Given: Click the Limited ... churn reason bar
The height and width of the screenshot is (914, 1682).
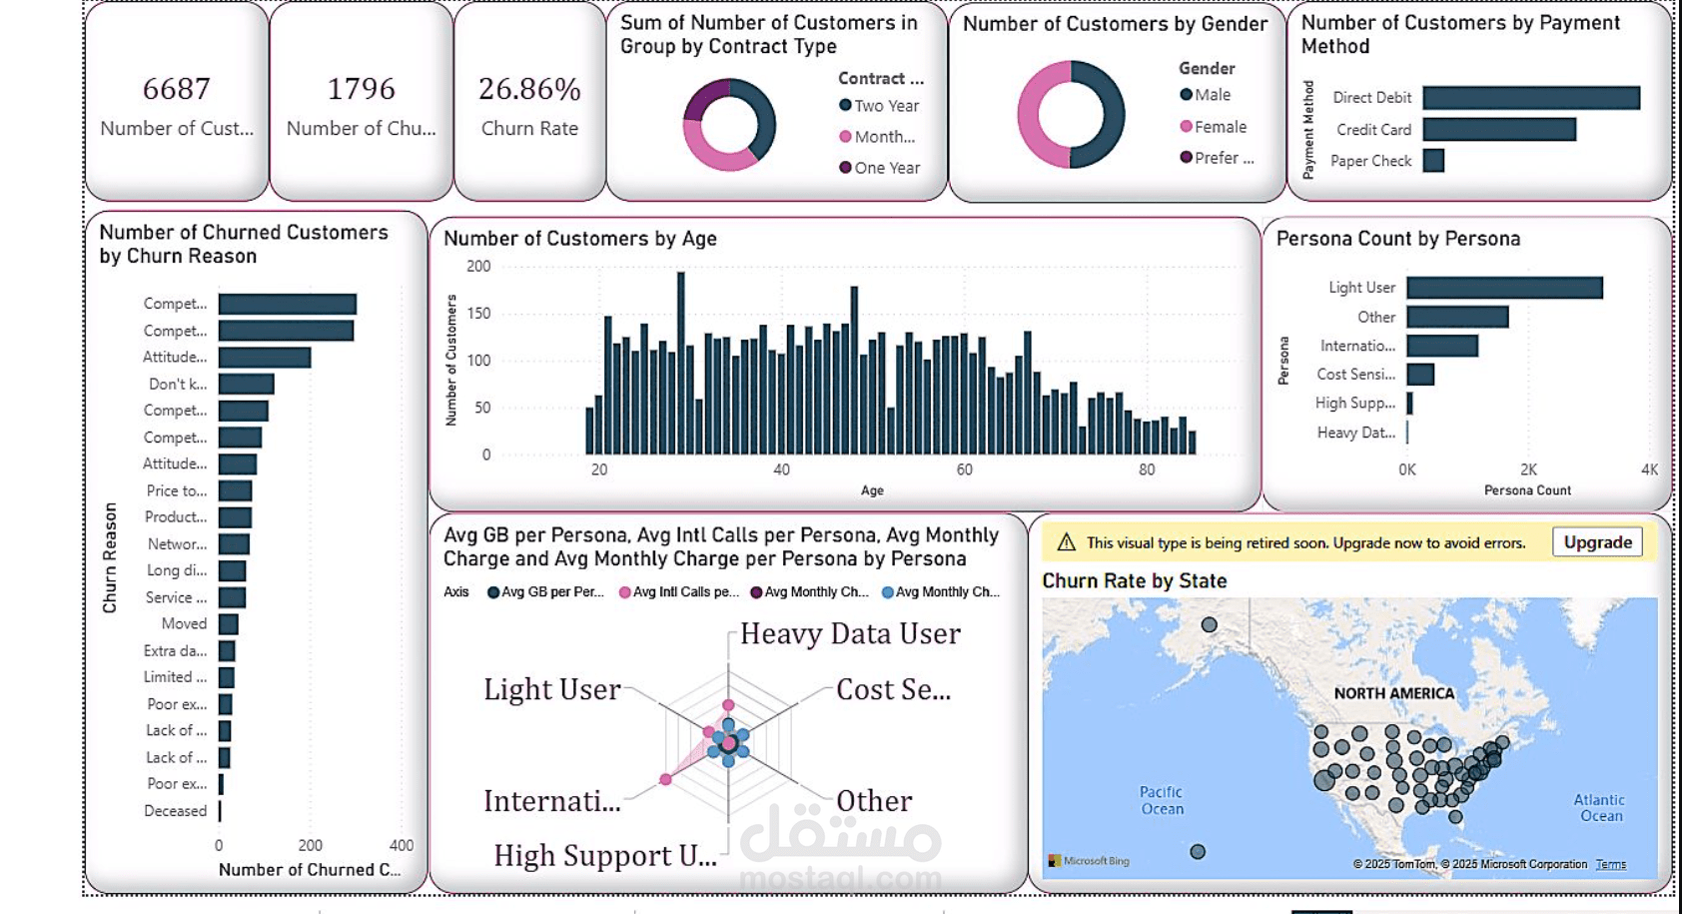Looking at the screenshot, I should pos(226,677).
